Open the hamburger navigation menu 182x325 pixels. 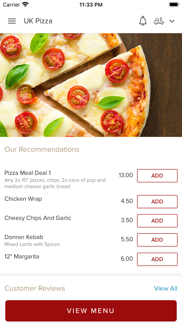(x=12, y=21)
